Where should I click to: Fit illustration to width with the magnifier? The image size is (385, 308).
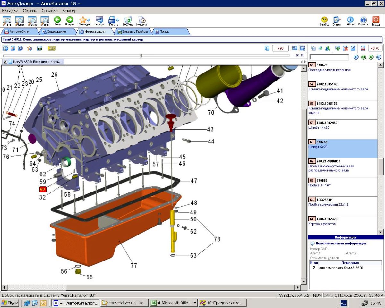[45, 21]
